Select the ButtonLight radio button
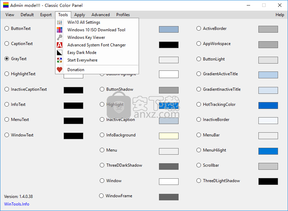This screenshot has width=288, height=211. (199, 59)
